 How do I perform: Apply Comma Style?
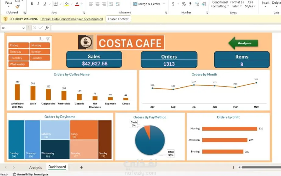190,4
